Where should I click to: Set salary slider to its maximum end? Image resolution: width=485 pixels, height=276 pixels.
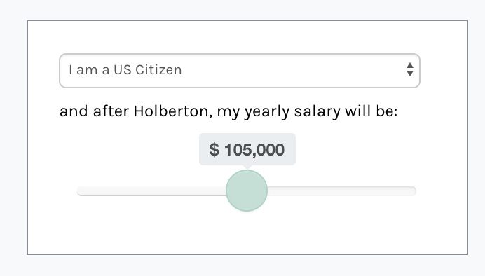(414, 191)
